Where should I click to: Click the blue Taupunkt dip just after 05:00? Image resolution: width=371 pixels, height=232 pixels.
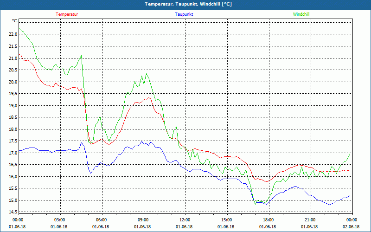(90, 173)
